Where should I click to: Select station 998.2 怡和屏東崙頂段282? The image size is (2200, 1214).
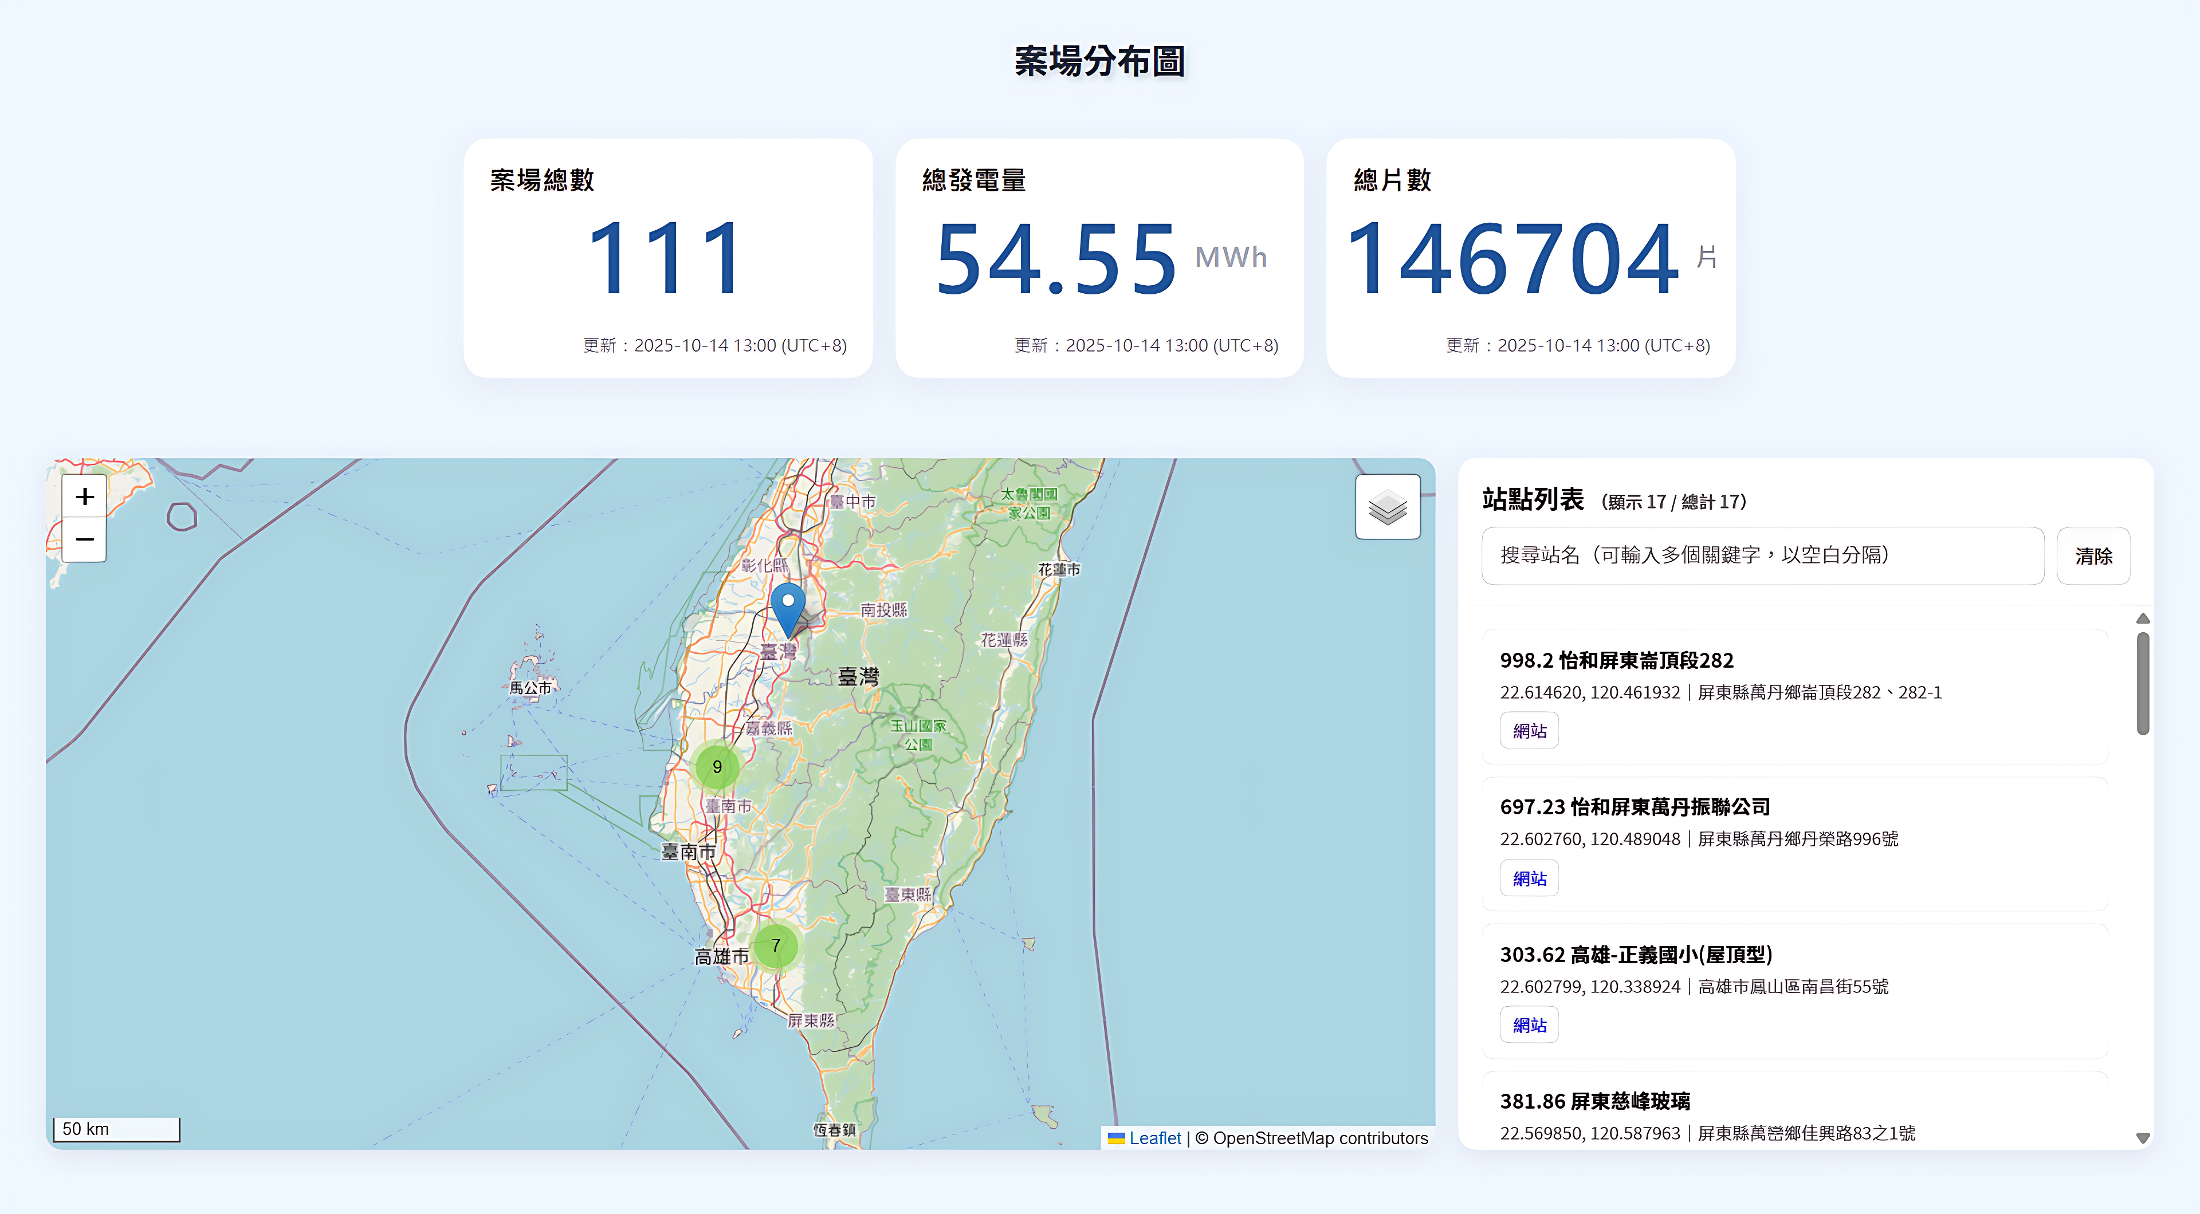tap(1616, 660)
